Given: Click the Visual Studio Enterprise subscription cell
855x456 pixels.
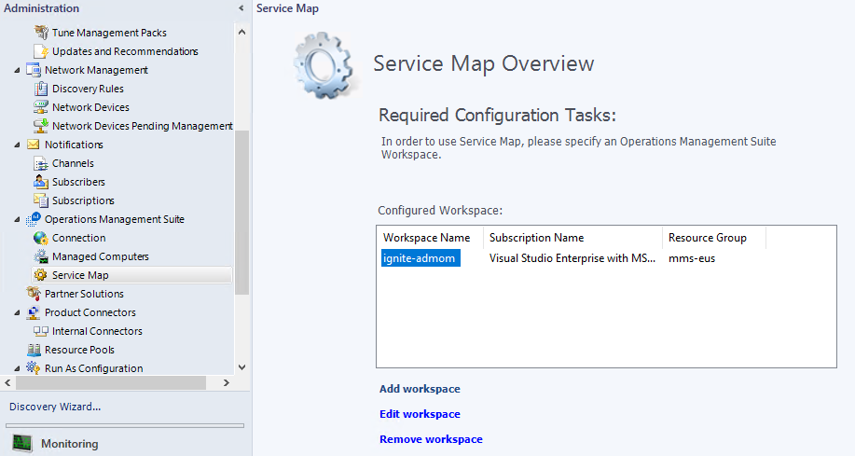Looking at the screenshot, I should click(572, 258).
